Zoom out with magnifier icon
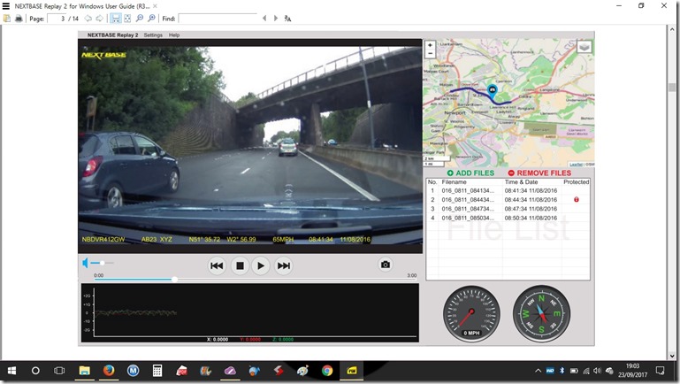This screenshot has height=384, width=680. 139,19
